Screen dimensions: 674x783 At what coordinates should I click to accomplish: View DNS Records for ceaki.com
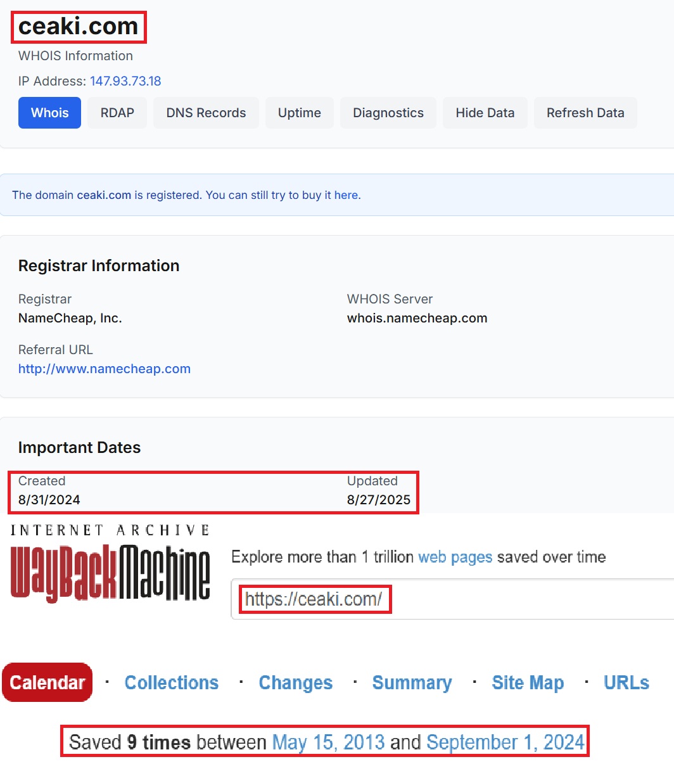click(206, 113)
